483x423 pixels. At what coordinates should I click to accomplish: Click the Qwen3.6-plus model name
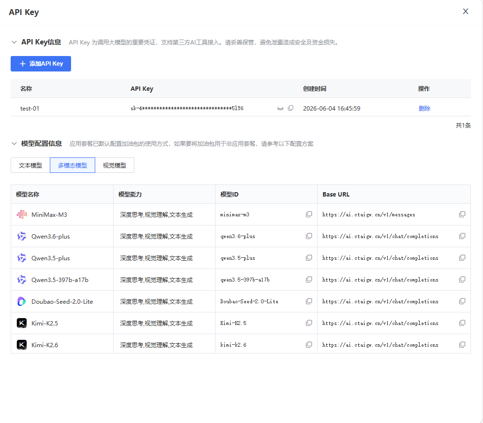pos(50,237)
